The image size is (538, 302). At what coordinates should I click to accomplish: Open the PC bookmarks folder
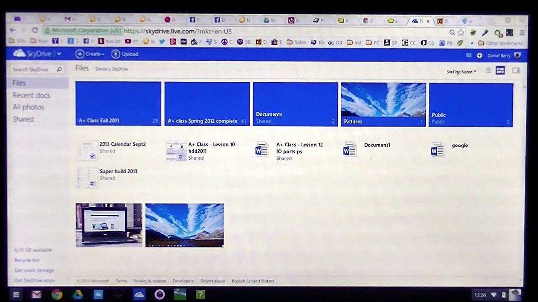[372, 42]
